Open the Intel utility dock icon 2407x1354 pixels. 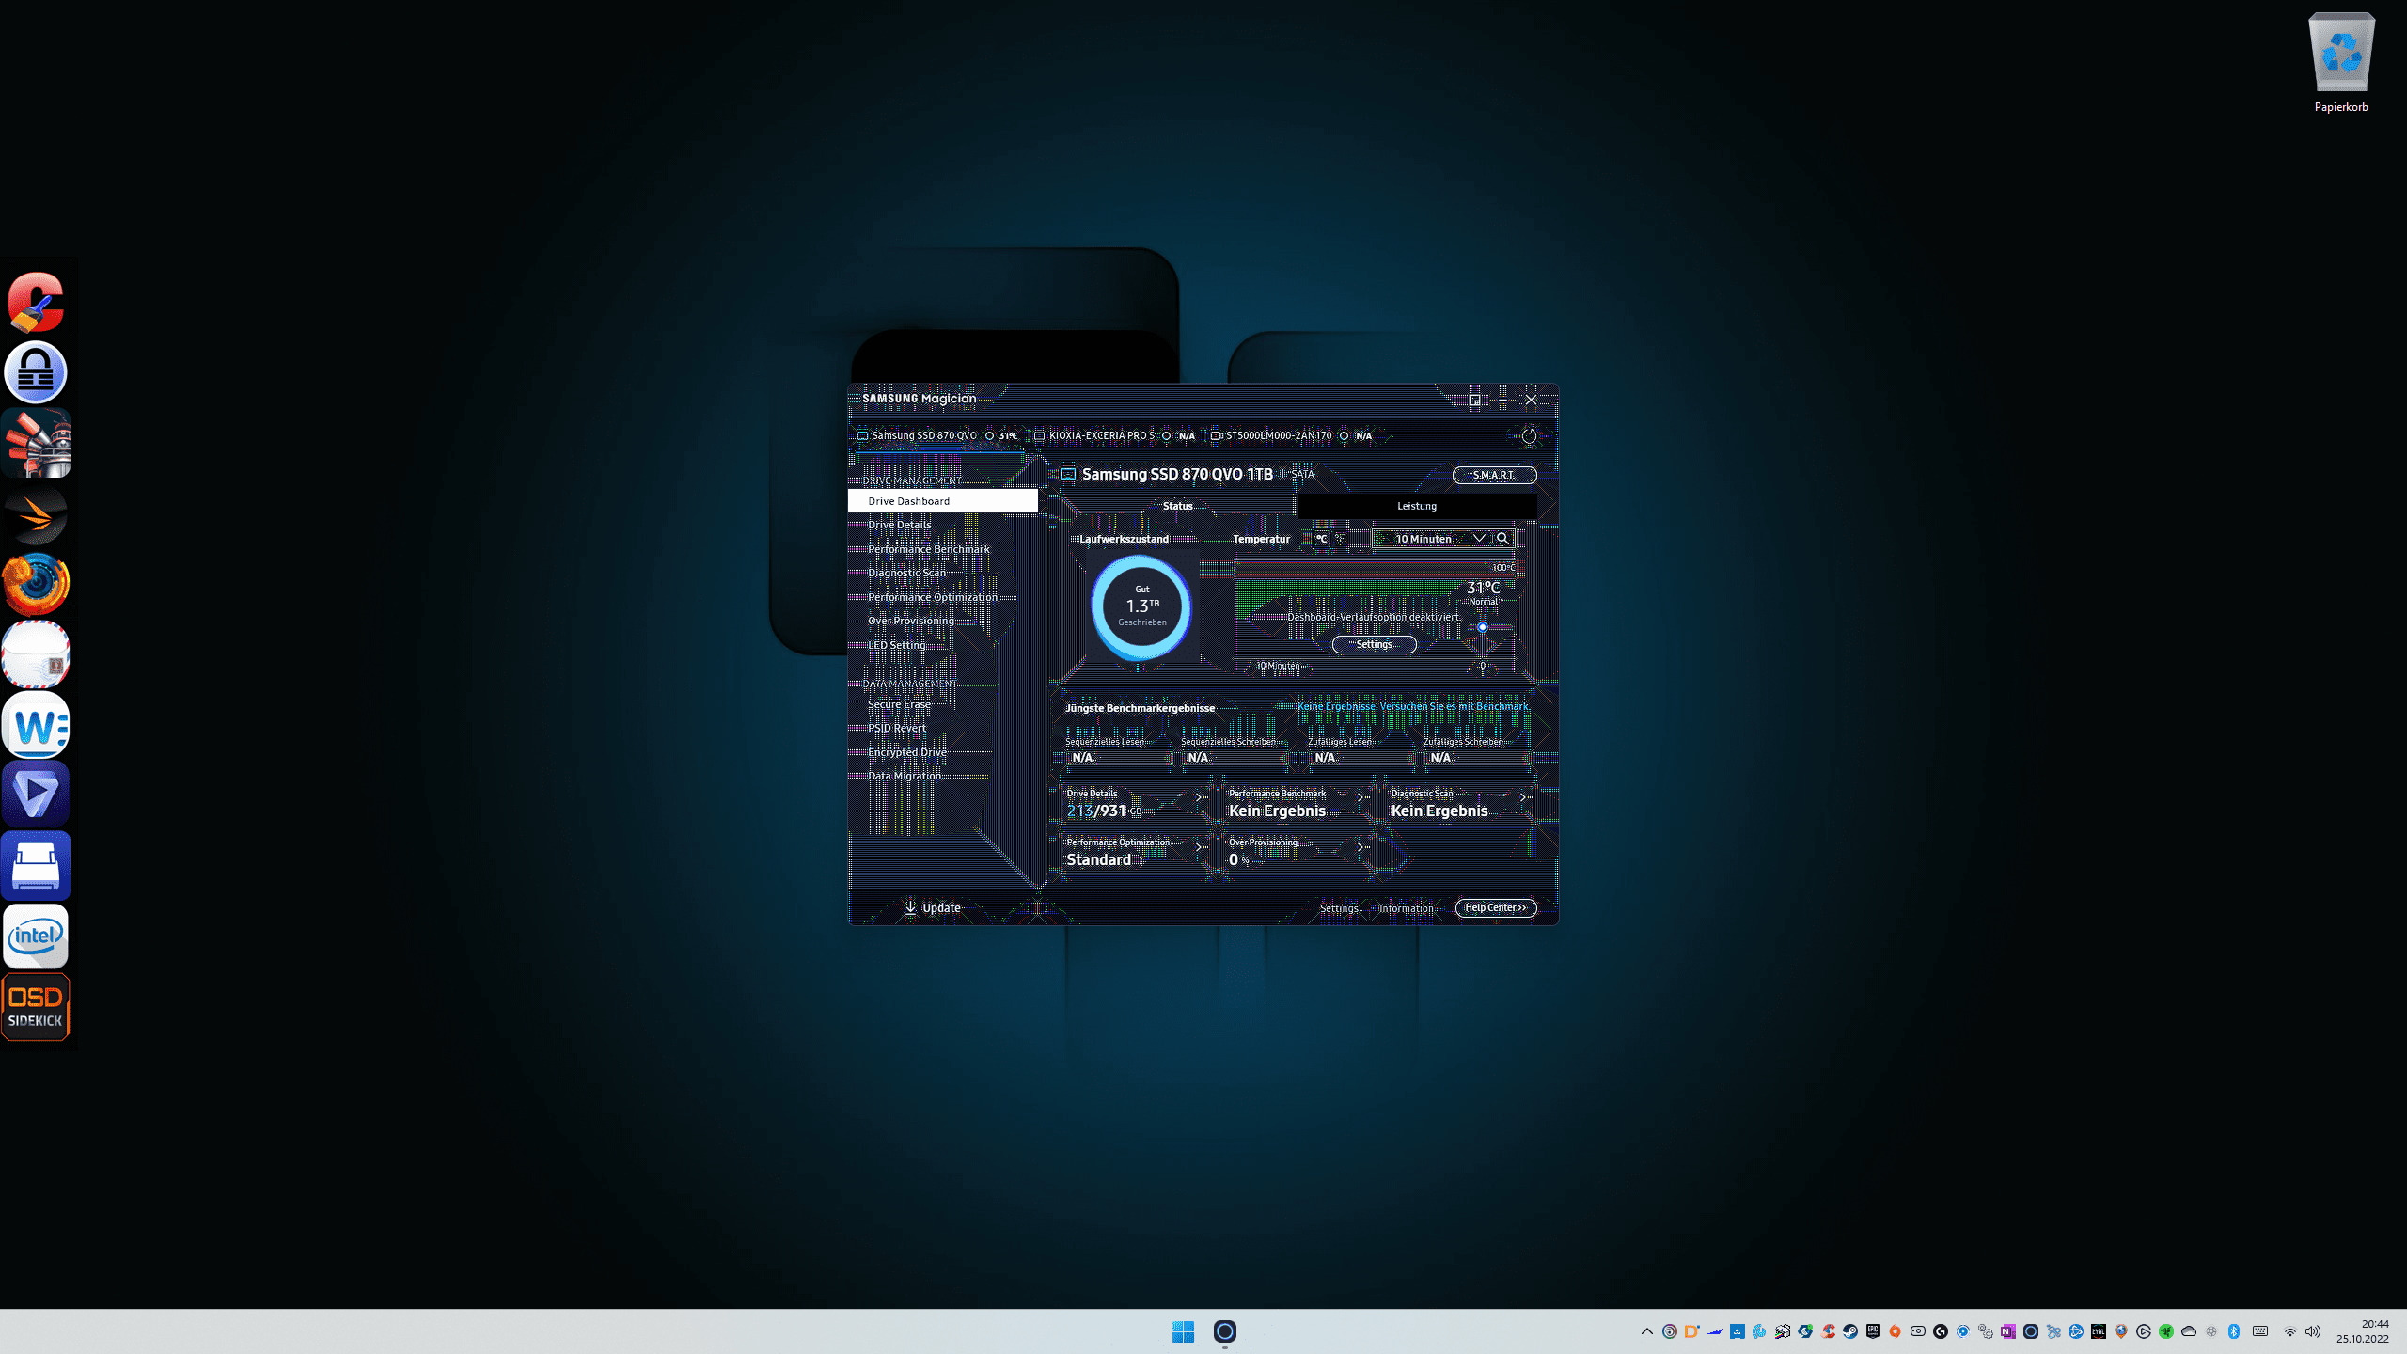(36, 937)
